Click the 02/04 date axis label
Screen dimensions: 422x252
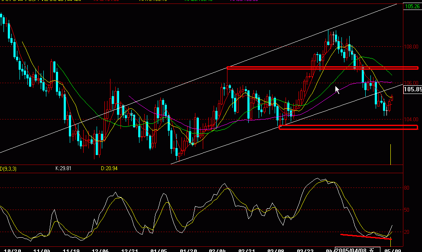point(217,250)
